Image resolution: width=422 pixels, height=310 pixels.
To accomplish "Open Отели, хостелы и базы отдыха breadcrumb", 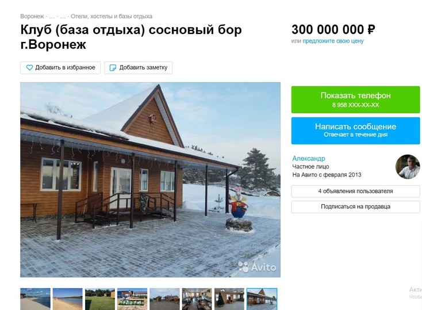I will point(112,17).
